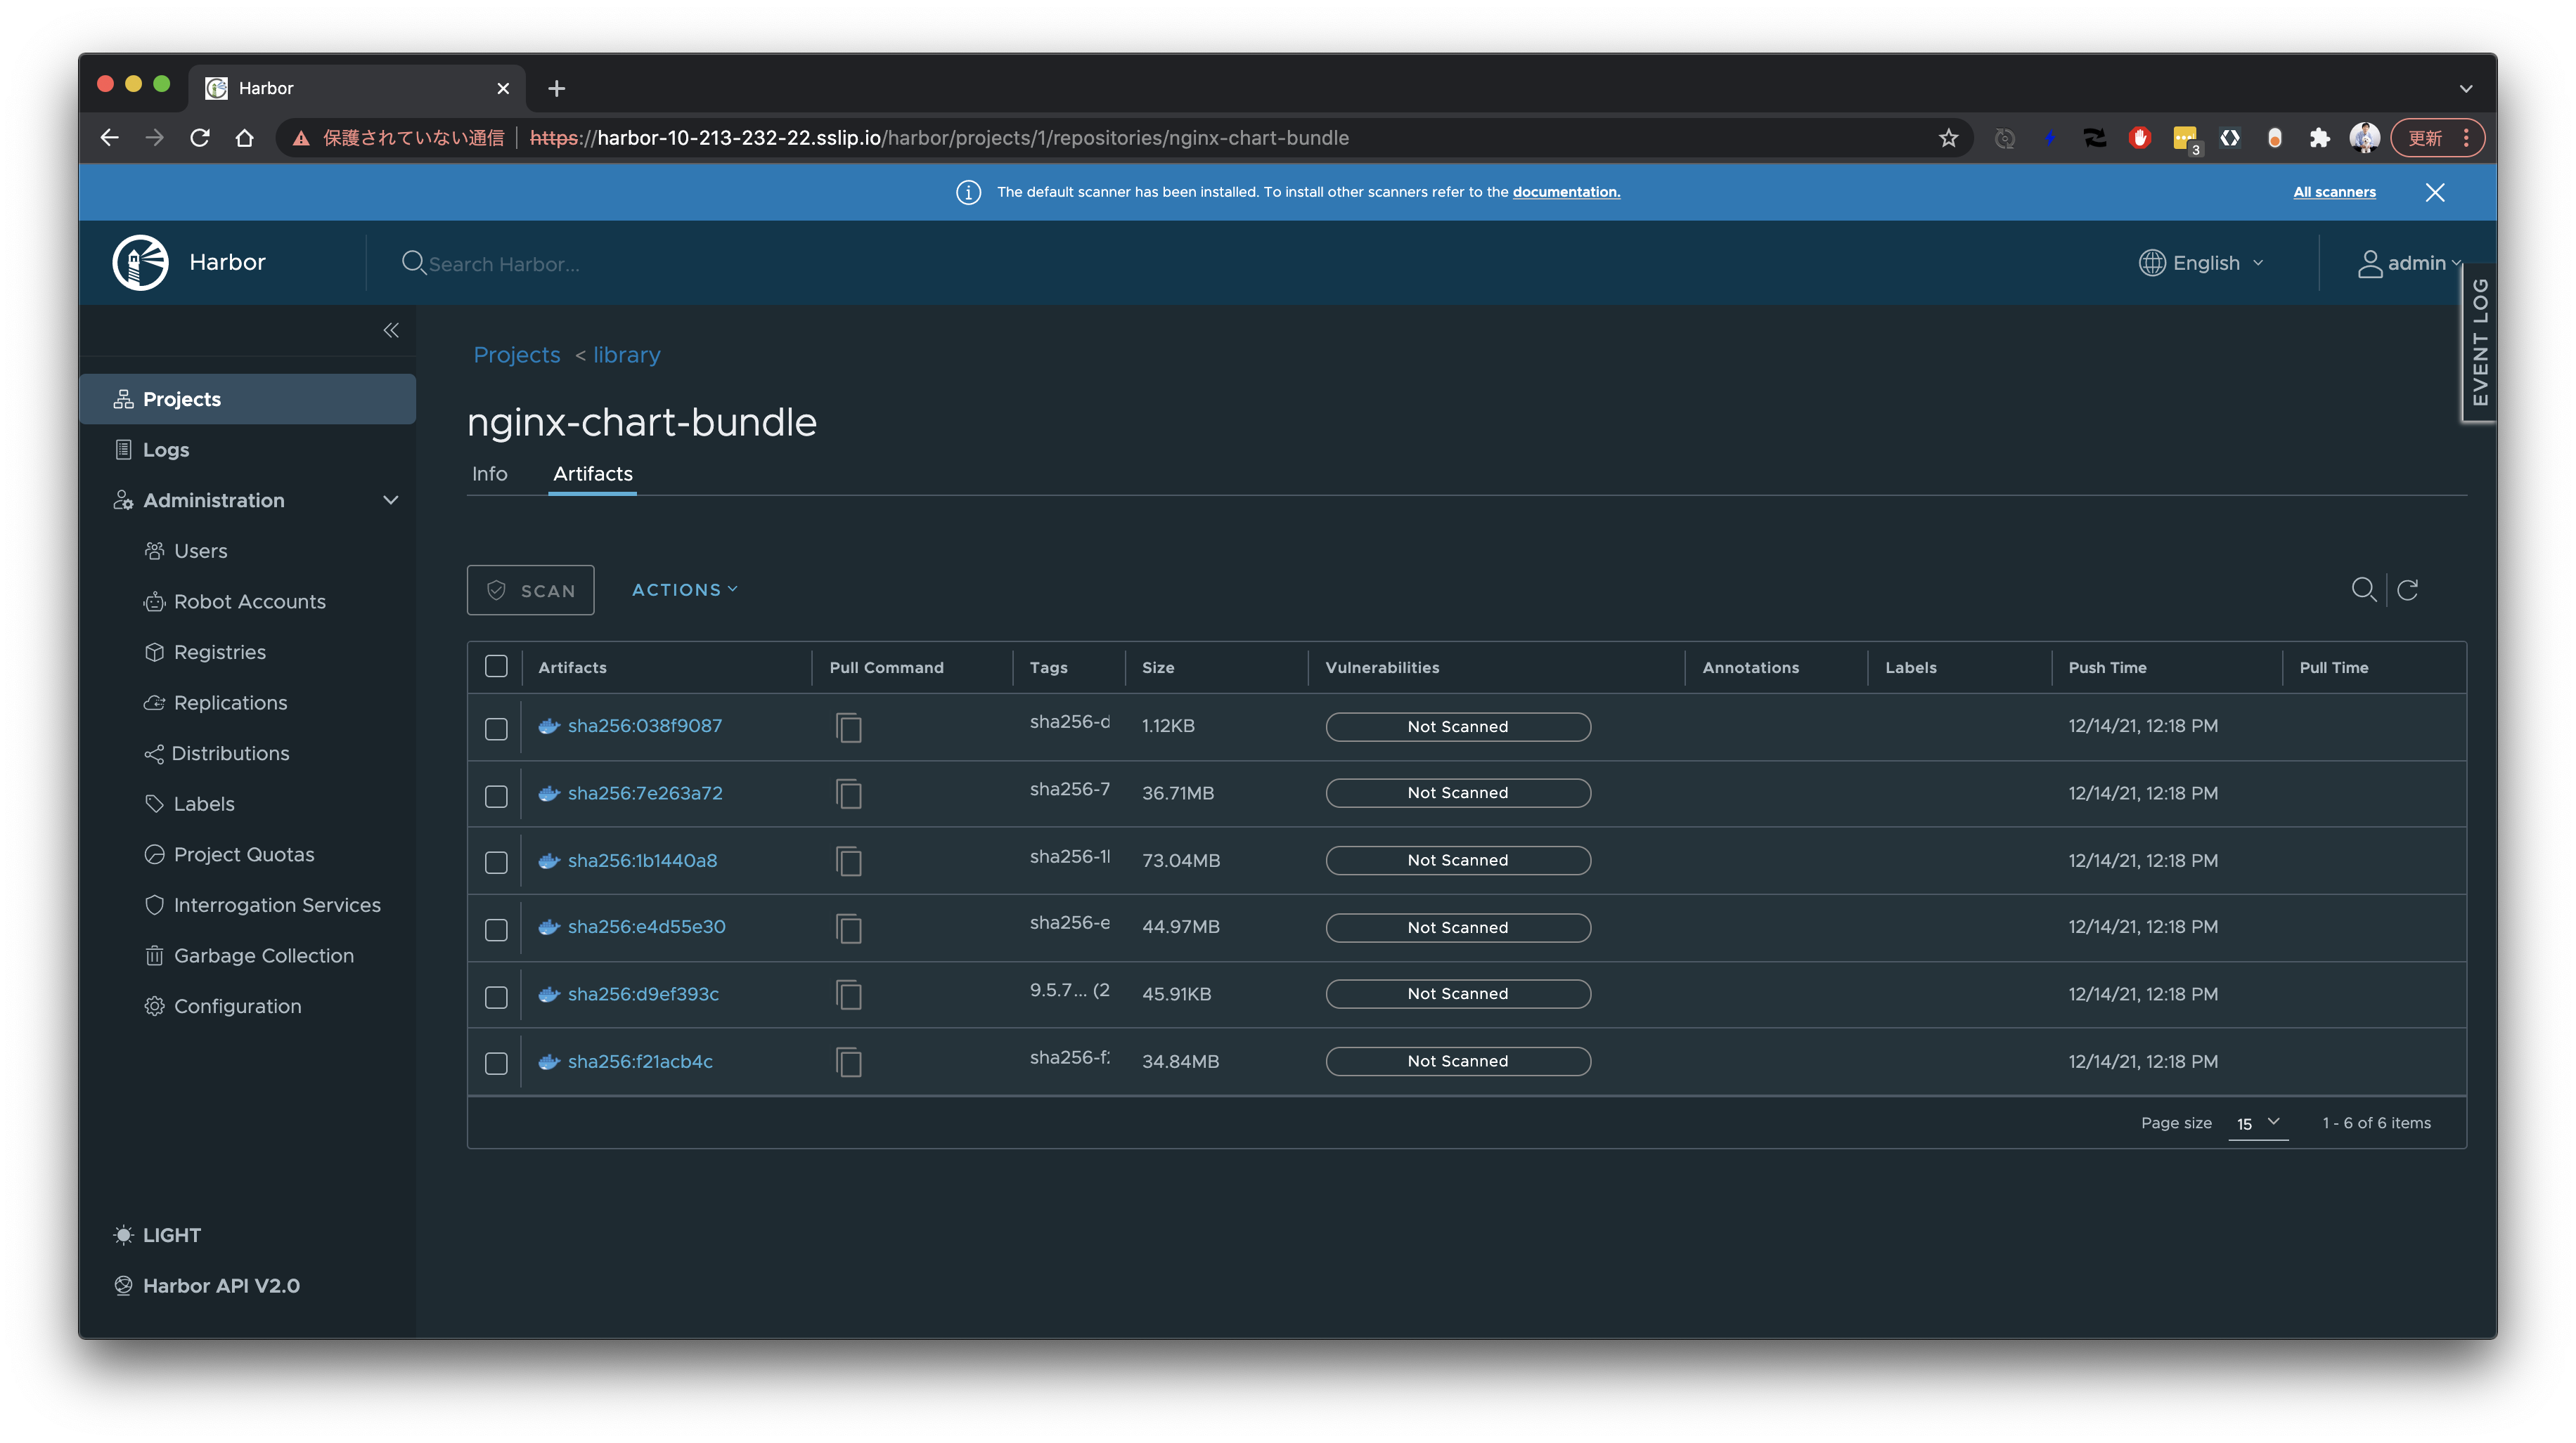Open Interrogation Services page
The width and height of the screenshot is (2576, 1443).
click(262, 904)
